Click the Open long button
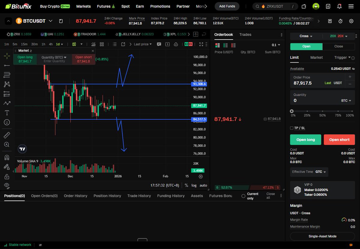The height and width of the screenshot is (249, 360). coord(305,139)
